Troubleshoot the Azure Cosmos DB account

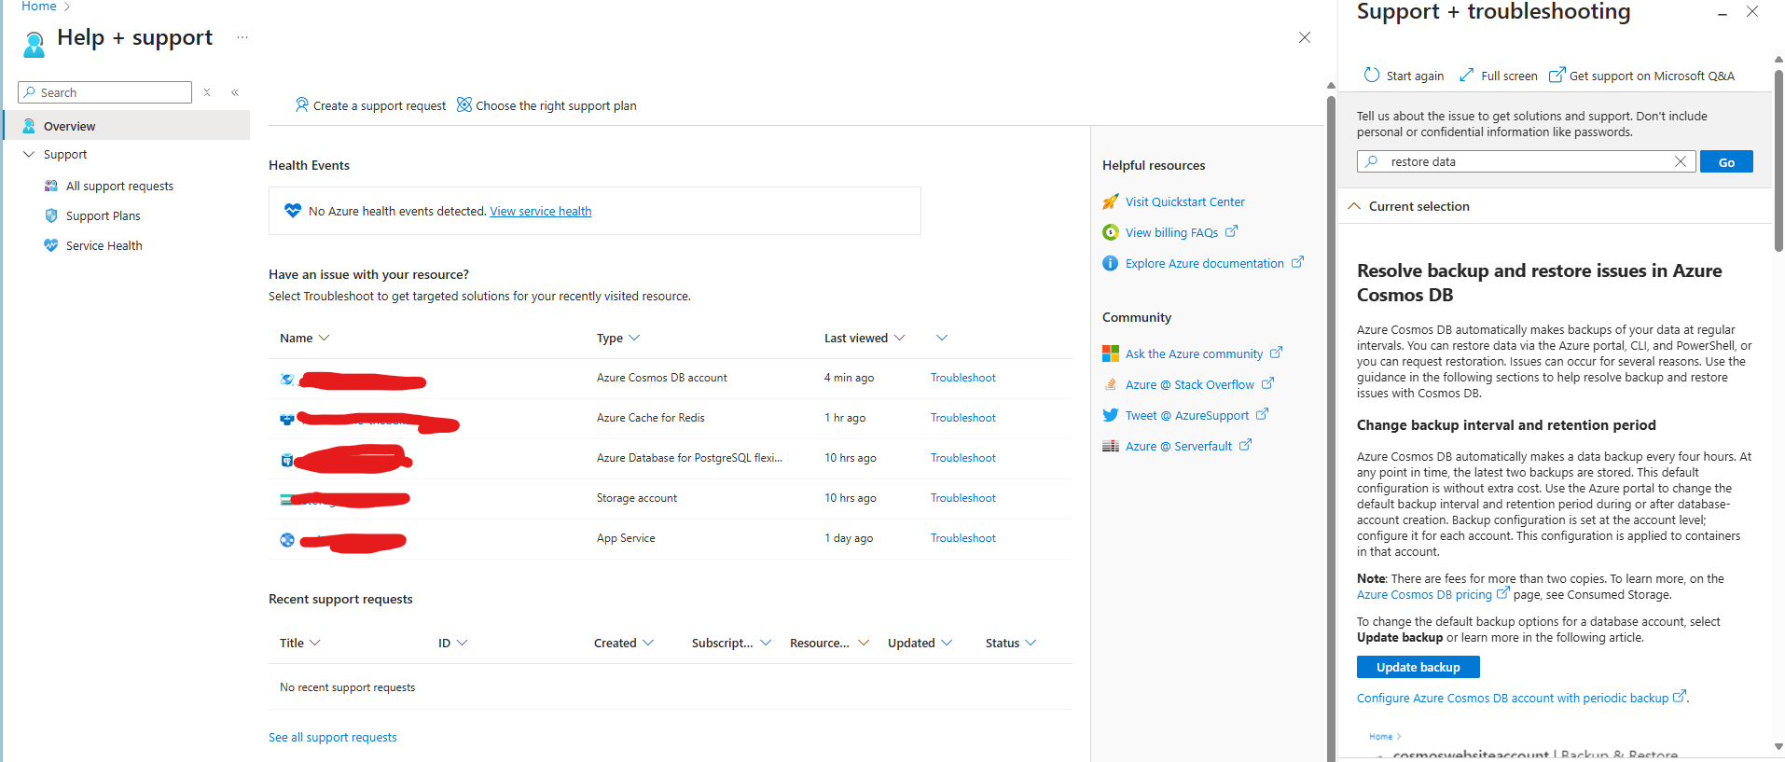962,378
